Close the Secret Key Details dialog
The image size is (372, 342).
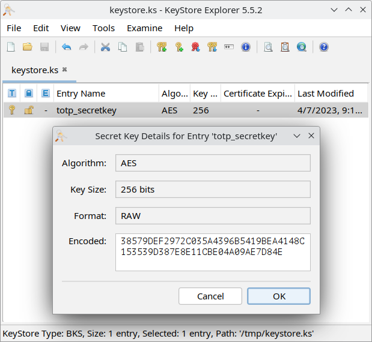tap(311, 136)
